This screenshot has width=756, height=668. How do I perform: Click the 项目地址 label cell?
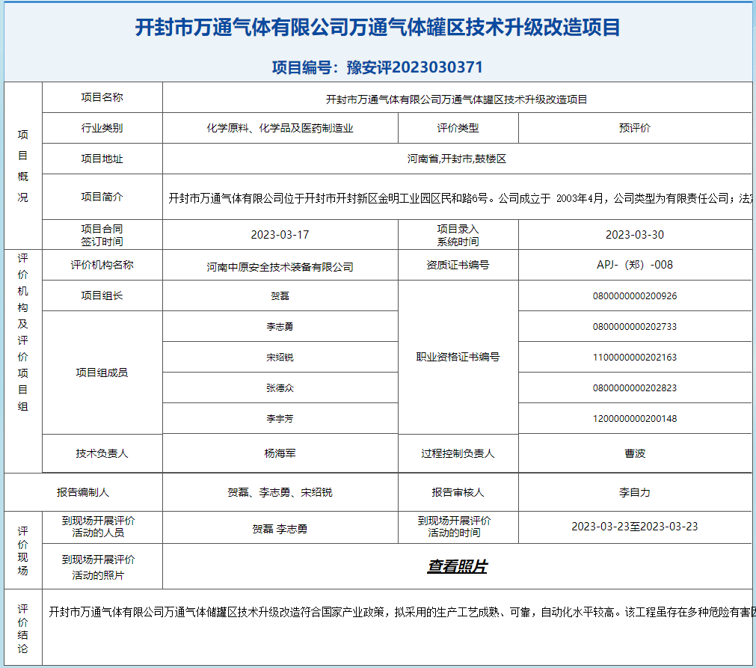coord(102,159)
